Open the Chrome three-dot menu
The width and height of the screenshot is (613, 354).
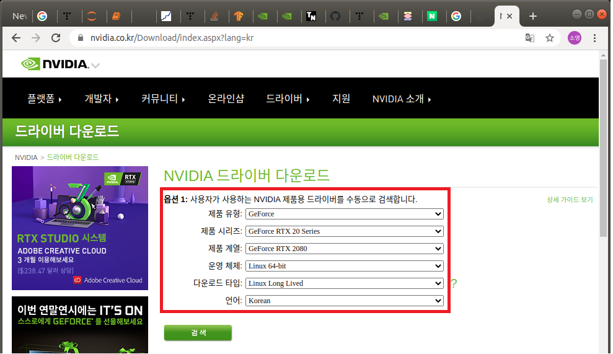pos(594,38)
